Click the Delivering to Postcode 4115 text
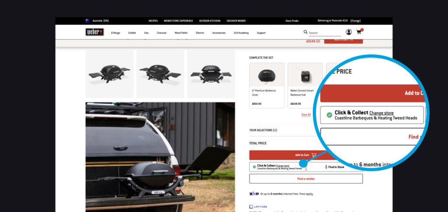Screen dimensions: 448x212 pos(333,21)
